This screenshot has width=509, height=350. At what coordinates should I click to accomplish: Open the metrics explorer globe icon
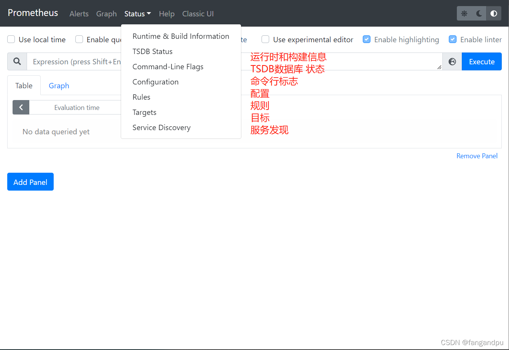click(x=452, y=62)
